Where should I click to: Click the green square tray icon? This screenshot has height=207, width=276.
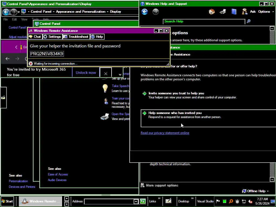coord(225,201)
